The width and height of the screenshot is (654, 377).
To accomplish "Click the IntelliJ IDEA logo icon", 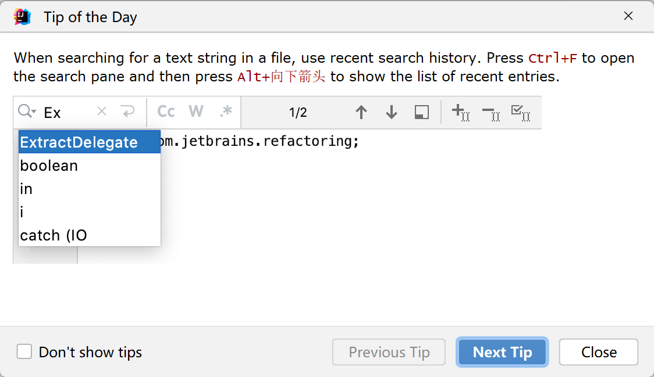I will coord(22,17).
